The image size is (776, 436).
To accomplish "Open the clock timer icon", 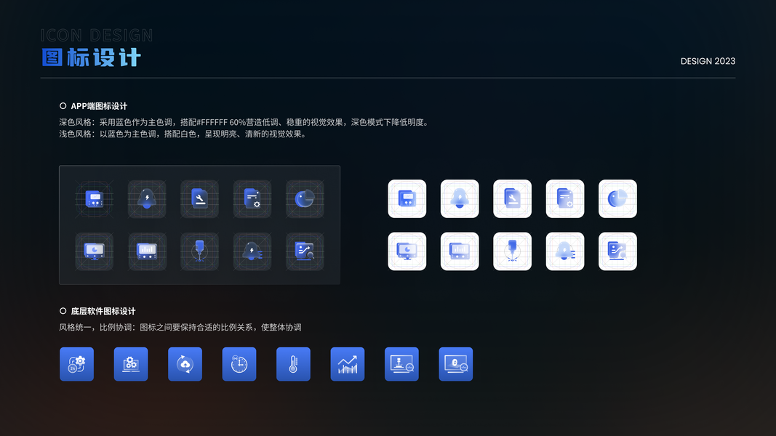I will (x=239, y=364).
